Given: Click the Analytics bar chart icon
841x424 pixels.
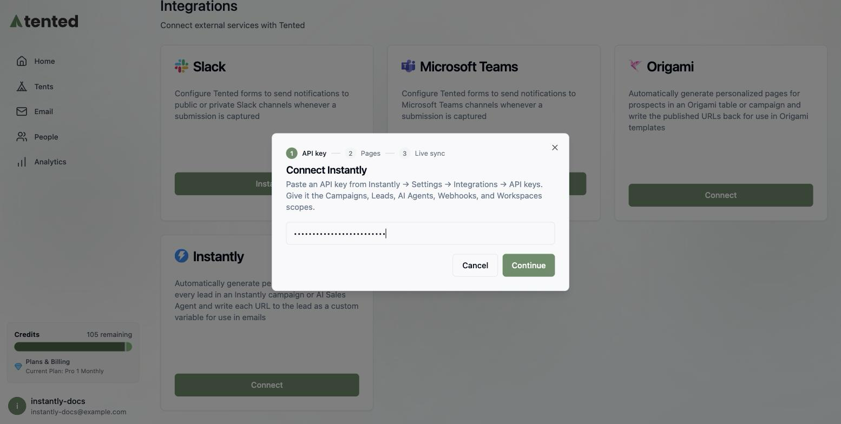Looking at the screenshot, I should pyautogui.click(x=22, y=162).
